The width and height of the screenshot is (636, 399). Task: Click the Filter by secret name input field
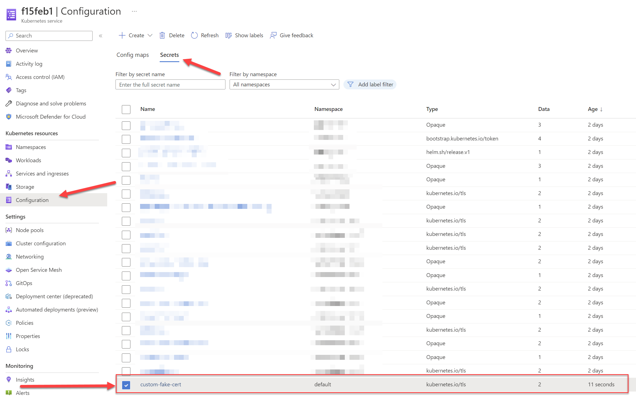click(171, 85)
